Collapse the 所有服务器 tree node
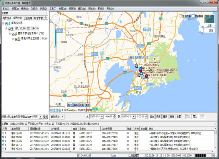The width and height of the screenshot is (219, 159). 3,23
